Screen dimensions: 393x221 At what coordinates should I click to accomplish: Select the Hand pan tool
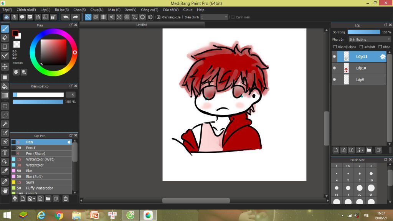[5, 190]
